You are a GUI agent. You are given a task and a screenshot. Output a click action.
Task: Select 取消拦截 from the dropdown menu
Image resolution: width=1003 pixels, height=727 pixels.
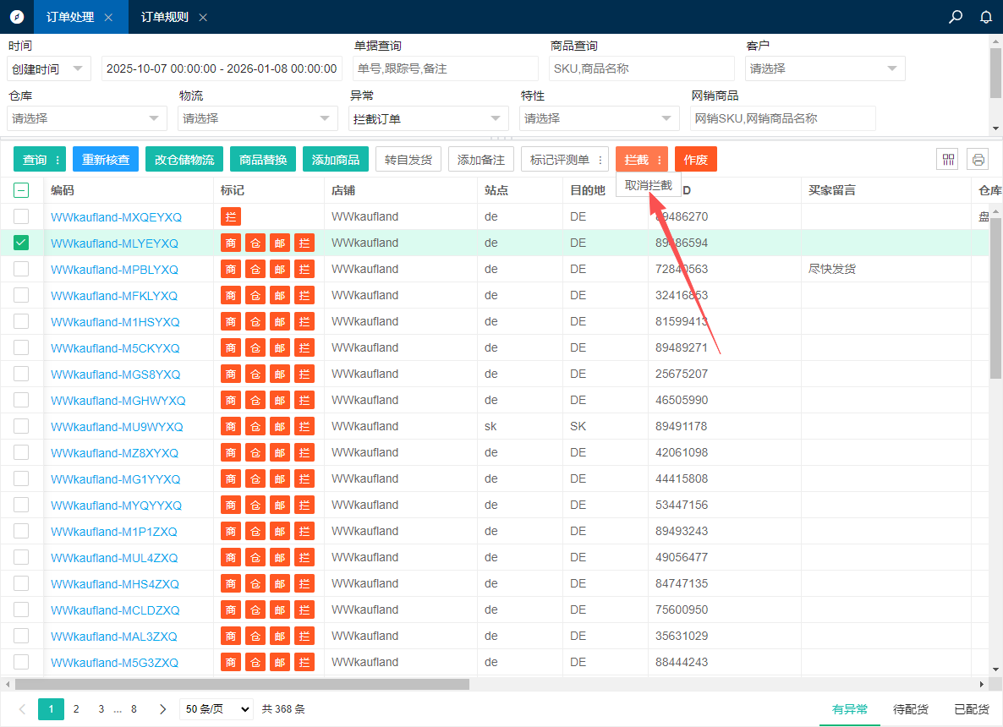(649, 185)
